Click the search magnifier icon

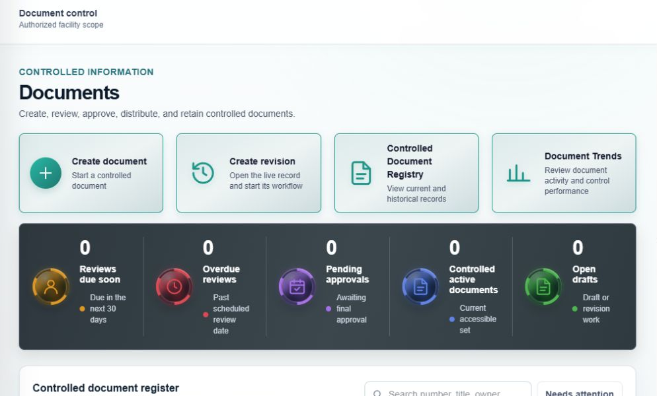tap(377, 393)
